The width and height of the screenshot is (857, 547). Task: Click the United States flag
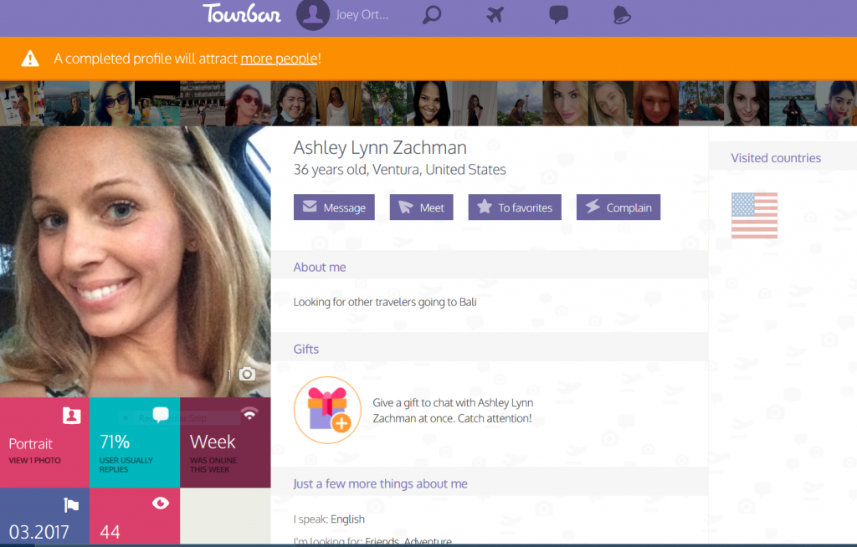point(754,215)
